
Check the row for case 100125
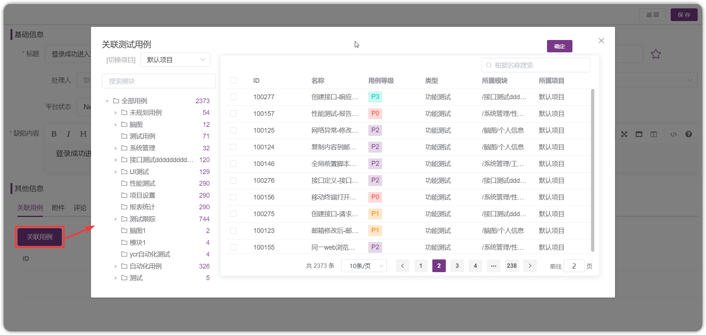tap(233, 130)
